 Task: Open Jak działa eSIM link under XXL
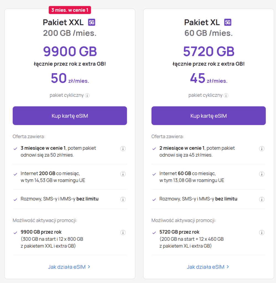[x=69, y=267]
